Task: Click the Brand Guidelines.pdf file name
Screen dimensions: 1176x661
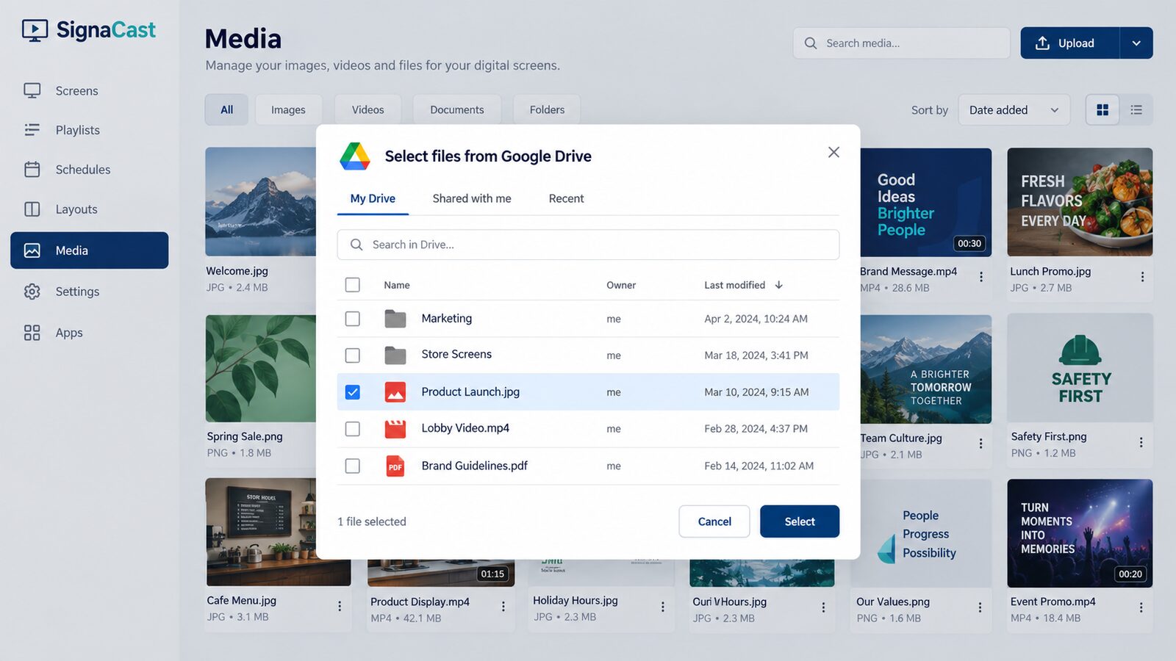Action: (475, 466)
